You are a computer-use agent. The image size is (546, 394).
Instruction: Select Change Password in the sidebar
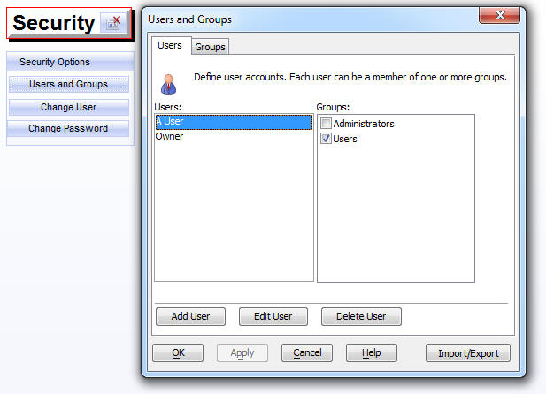pos(69,129)
